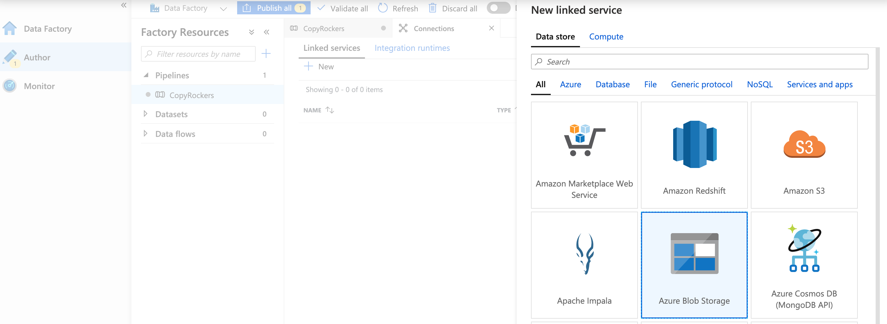The image size is (887, 324).
Task: Expand the Datasets section
Action: pyautogui.click(x=145, y=114)
